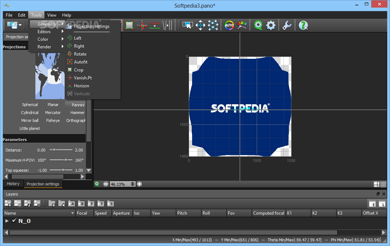The image size is (390, 246).
Task: Click the blue gear optimization icon
Action: 270,25
